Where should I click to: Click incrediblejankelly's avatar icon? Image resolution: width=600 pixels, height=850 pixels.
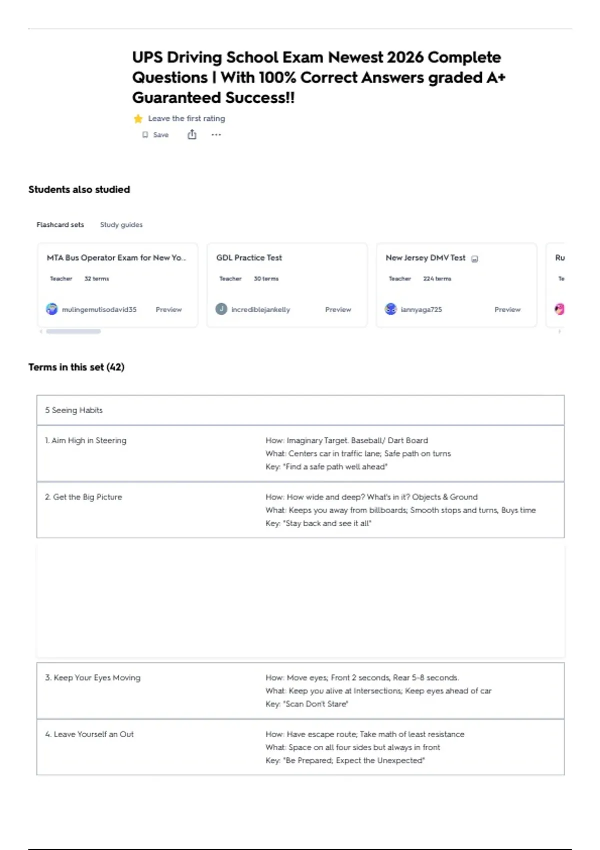(221, 309)
